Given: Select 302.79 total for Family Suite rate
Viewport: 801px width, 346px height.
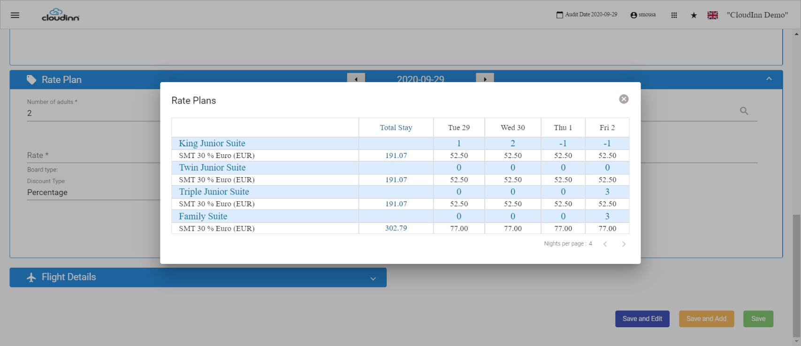Looking at the screenshot, I should pyautogui.click(x=396, y=228).
